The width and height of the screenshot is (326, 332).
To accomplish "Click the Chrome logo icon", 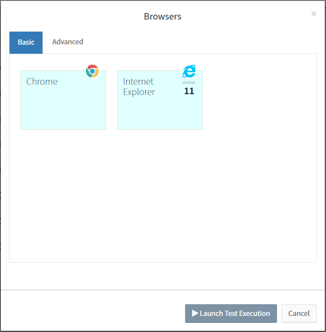I will pyautogui.click(x=92, y=71).
